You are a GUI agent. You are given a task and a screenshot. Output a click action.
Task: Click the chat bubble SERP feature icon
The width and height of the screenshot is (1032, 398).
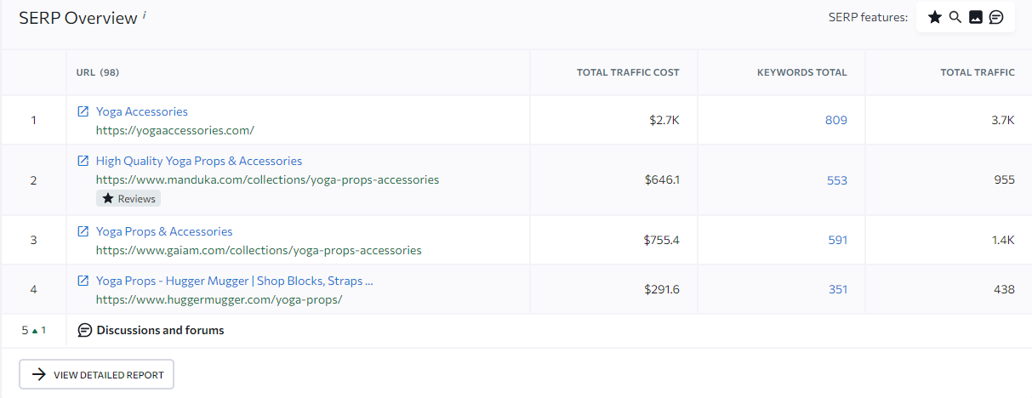[996, 17]
